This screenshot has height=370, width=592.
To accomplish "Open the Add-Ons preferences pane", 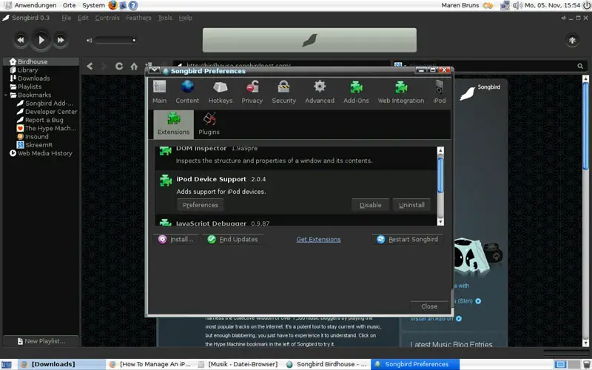I will point(356,92).
